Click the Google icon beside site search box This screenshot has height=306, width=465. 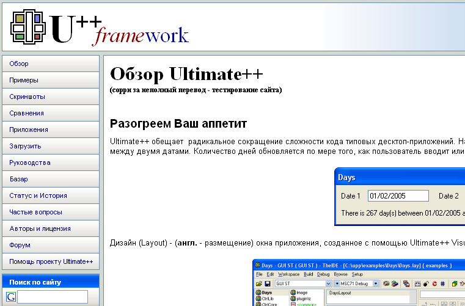point(11,297)
